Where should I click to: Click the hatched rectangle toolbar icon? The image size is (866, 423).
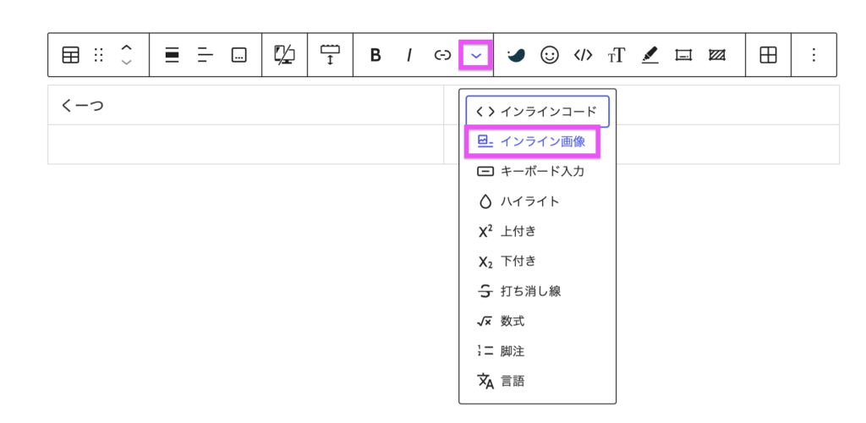pyautogui.click(x=717, y=55)
